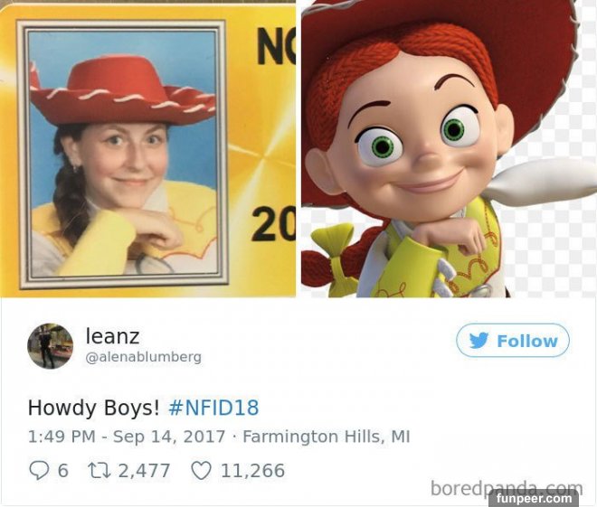Click the Twitter bird icon in Follow
The width and height of the screenshot is (597, 507).
click(479, 341)
